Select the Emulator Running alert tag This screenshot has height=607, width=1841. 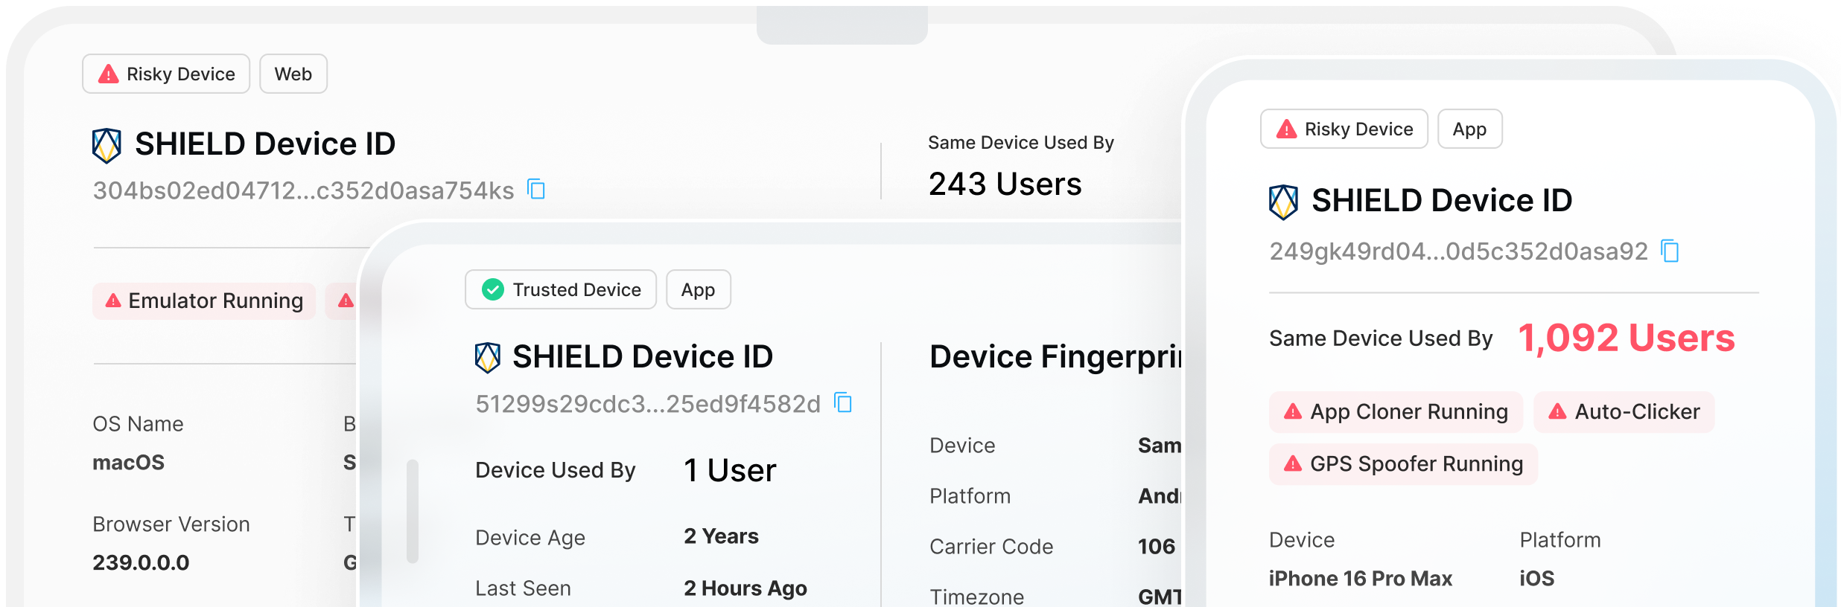click(x=204, y=301)
